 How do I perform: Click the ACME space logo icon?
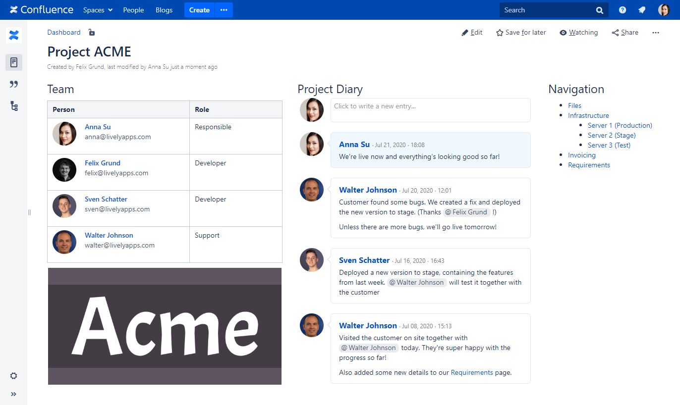(14, 35)
